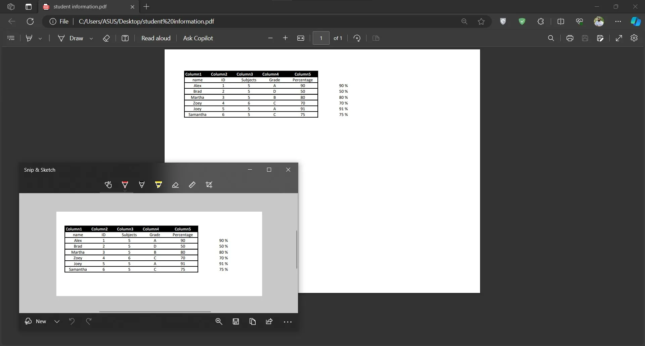Image resolution: width=645 pixels, height=346 pixels.
Task: Select the PDF erase tool
Action: pyautogui.click(x=106, y=38)
